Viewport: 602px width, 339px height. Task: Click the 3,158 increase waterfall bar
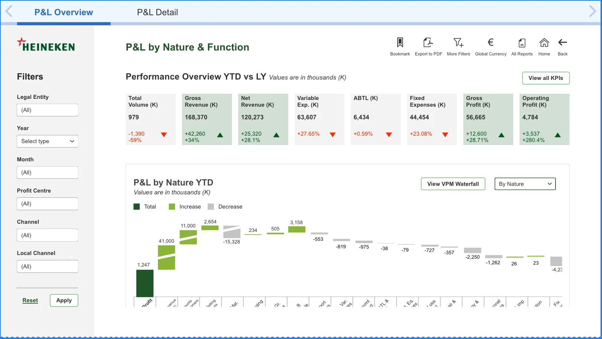(x=297, y=229)
